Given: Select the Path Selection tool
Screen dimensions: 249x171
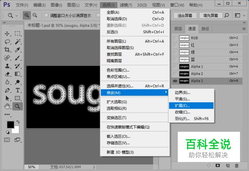Looking at the screenshot, I should point(7,98).
